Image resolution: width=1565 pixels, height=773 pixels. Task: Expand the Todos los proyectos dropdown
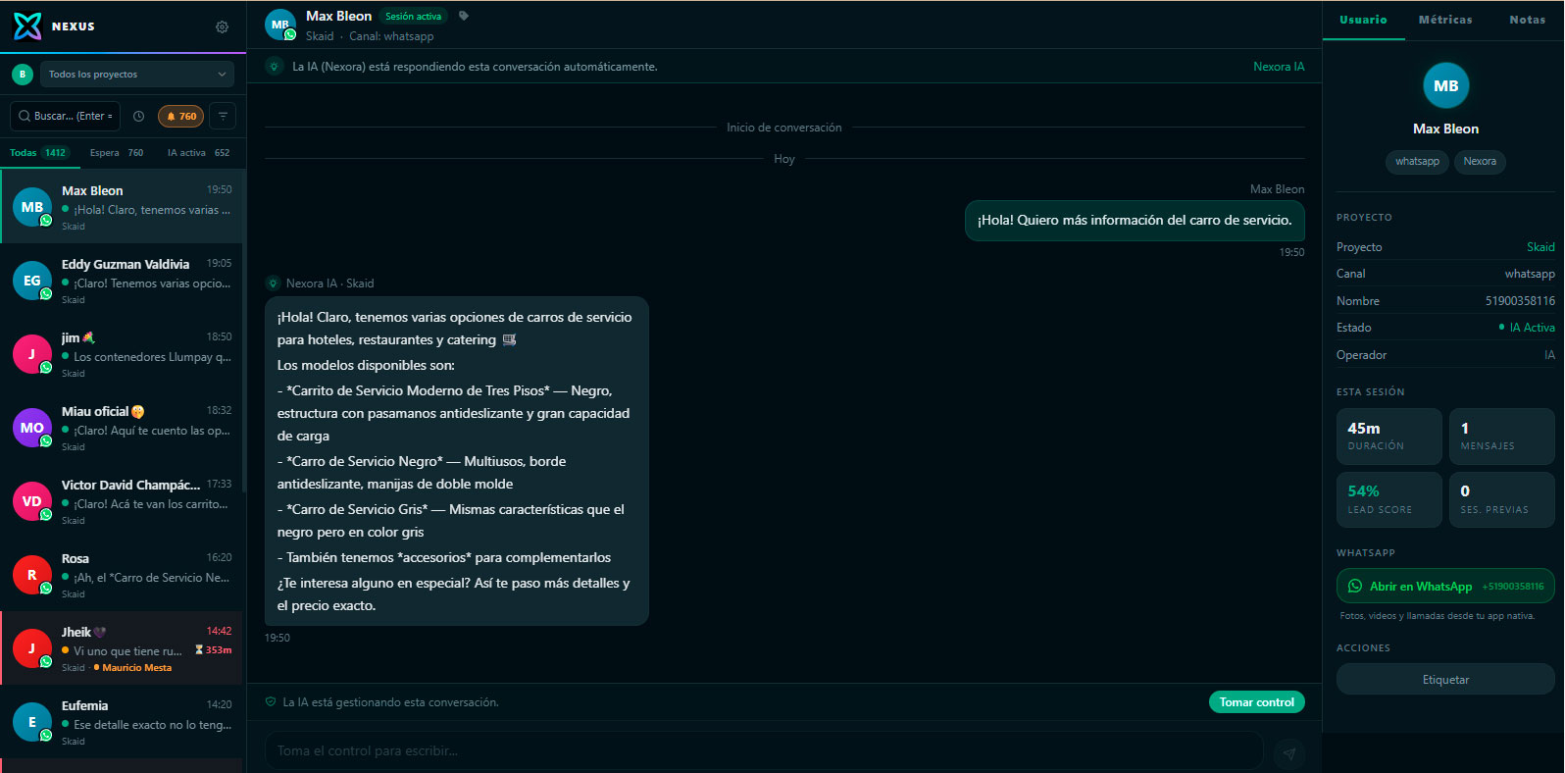pyautogui.click(x=137, y=75)
